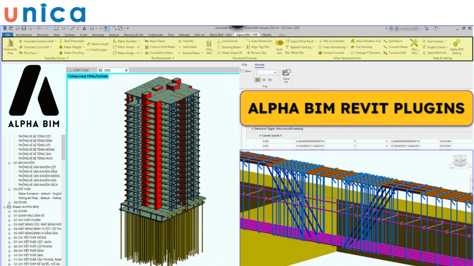Viewport: 474px width, 266px height.
Task: Activate the Split Beam tool
Action: click(x=393, y=41)
